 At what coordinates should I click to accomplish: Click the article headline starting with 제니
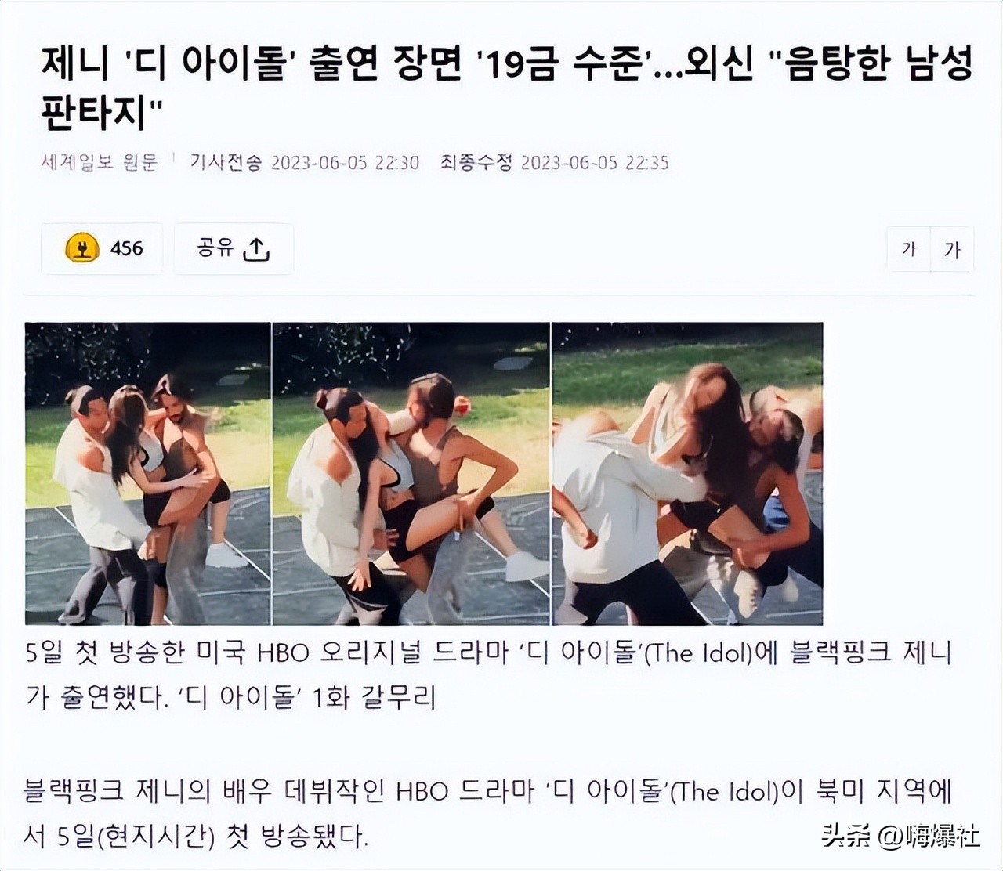click(507, 88)
